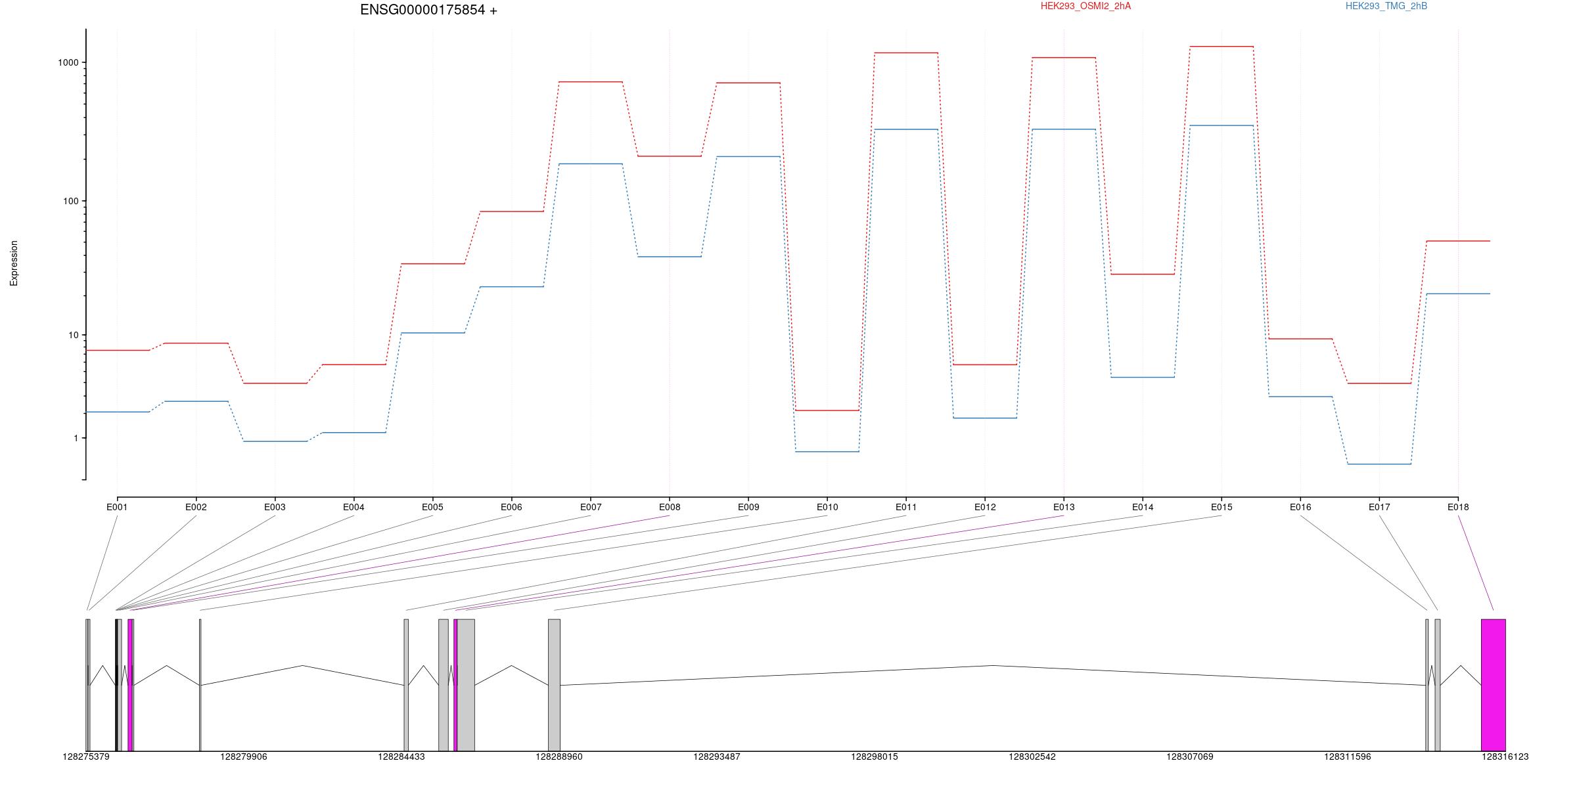Click the E005 exon label
Screen dimensions: 1577x788
[432, 507]
